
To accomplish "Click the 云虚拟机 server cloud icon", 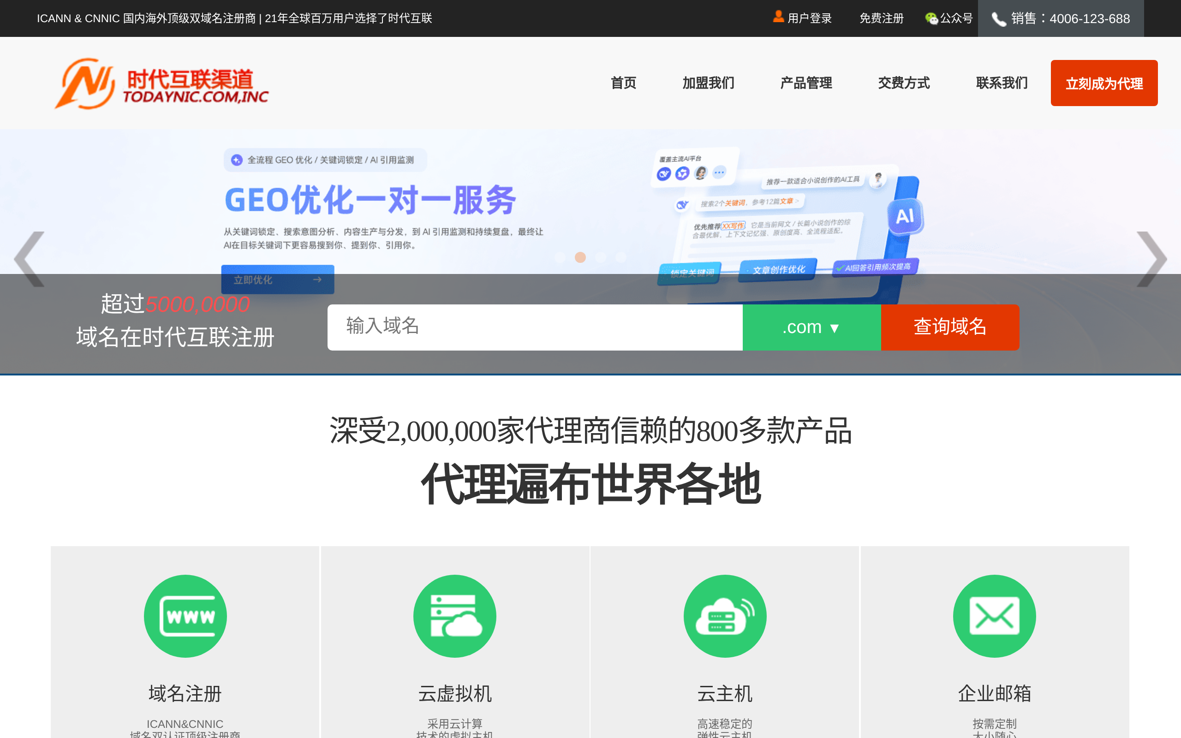I will pos(455,616).
